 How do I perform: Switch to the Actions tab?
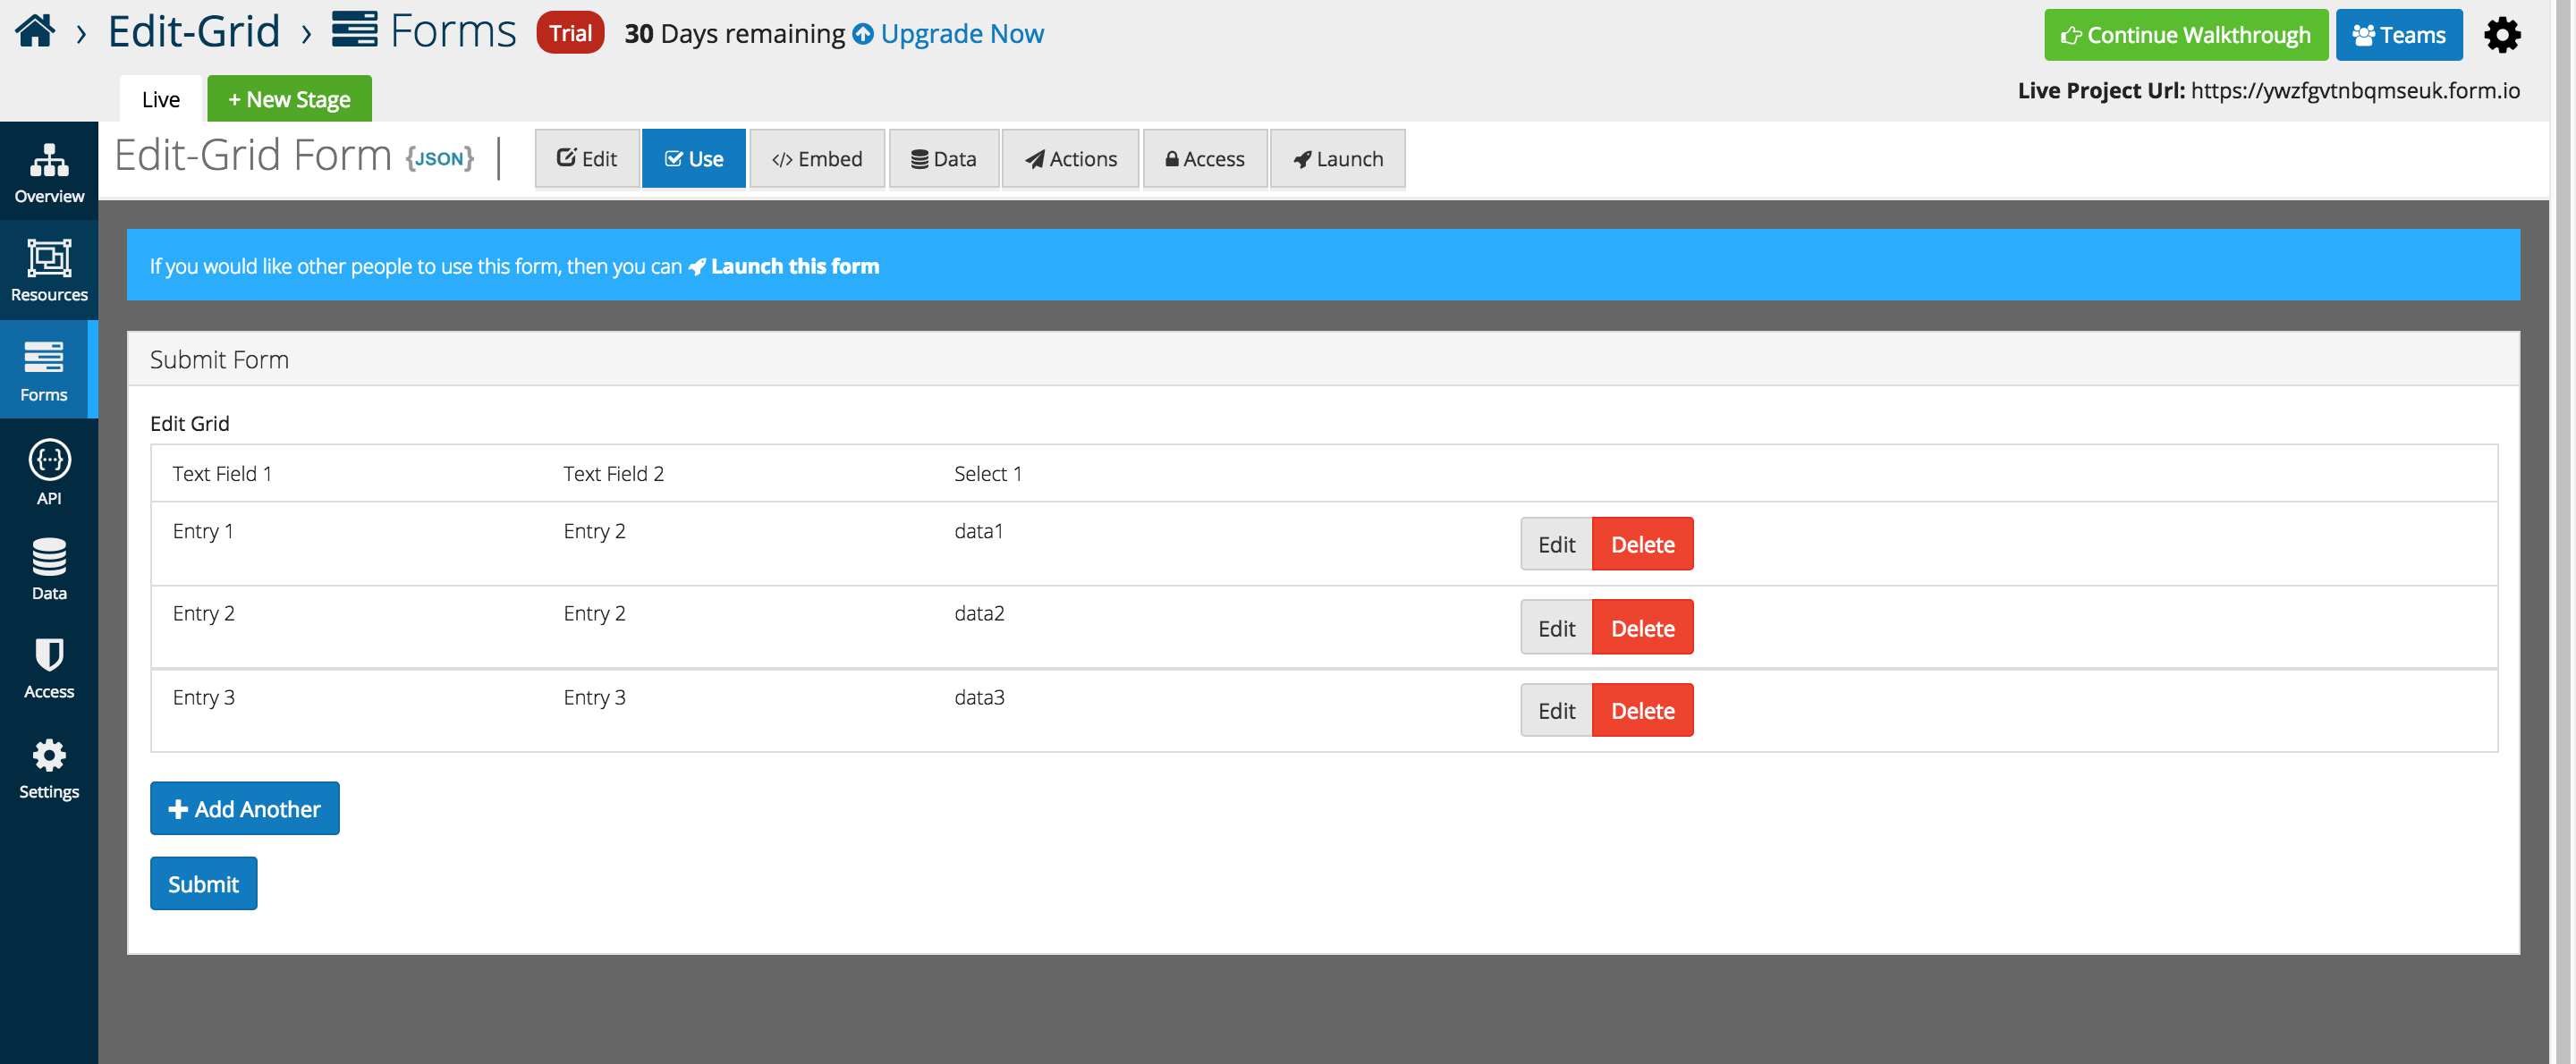click(1070, 158)
